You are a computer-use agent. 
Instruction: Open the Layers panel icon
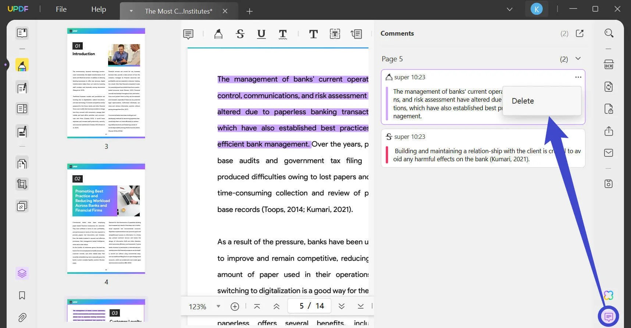tap(22, 273)
